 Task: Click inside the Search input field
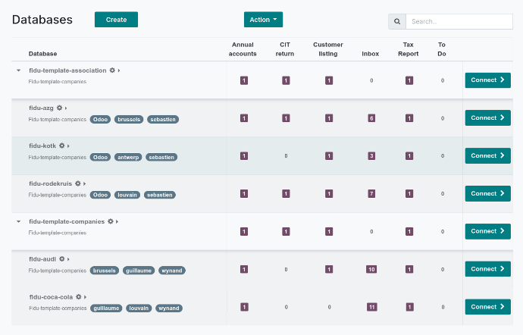pyautogui.click(x=459, y=21)
